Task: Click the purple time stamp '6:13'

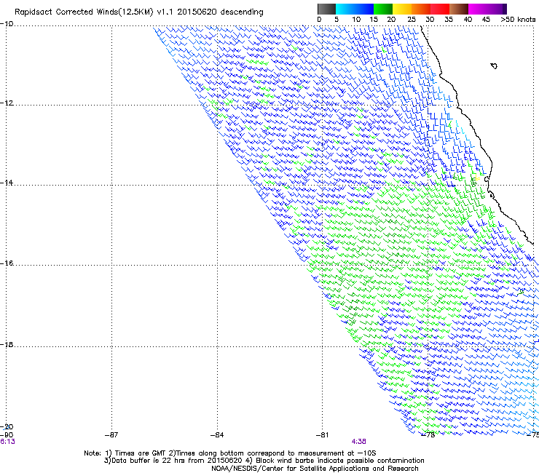Action: (7, 442)
